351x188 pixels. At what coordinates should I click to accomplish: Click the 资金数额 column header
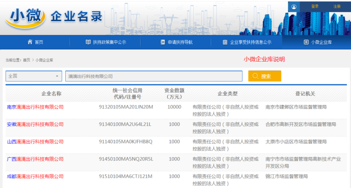(174, 94)
